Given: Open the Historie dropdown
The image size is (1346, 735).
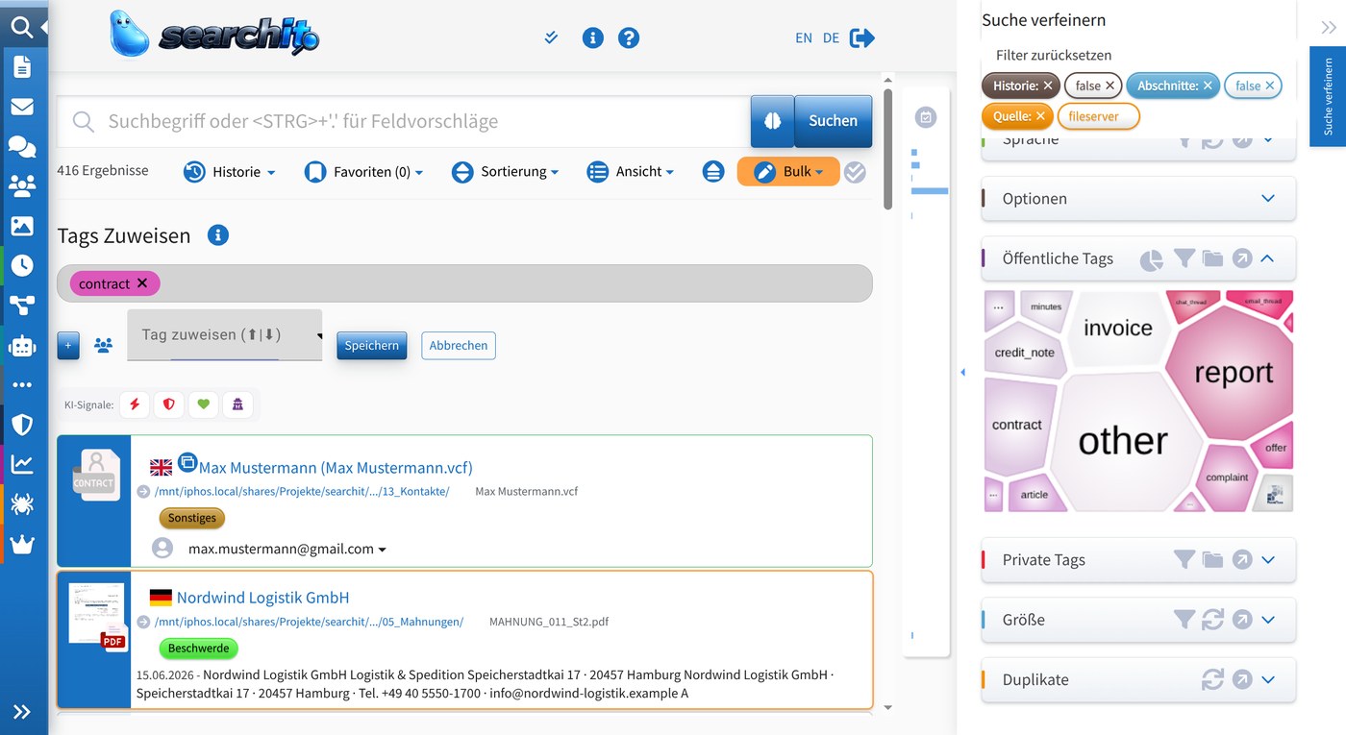Looking at the screenshot, I should [x=229, y=172].
